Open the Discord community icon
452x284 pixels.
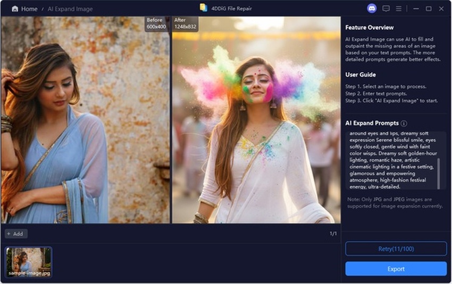pos(372,8)
